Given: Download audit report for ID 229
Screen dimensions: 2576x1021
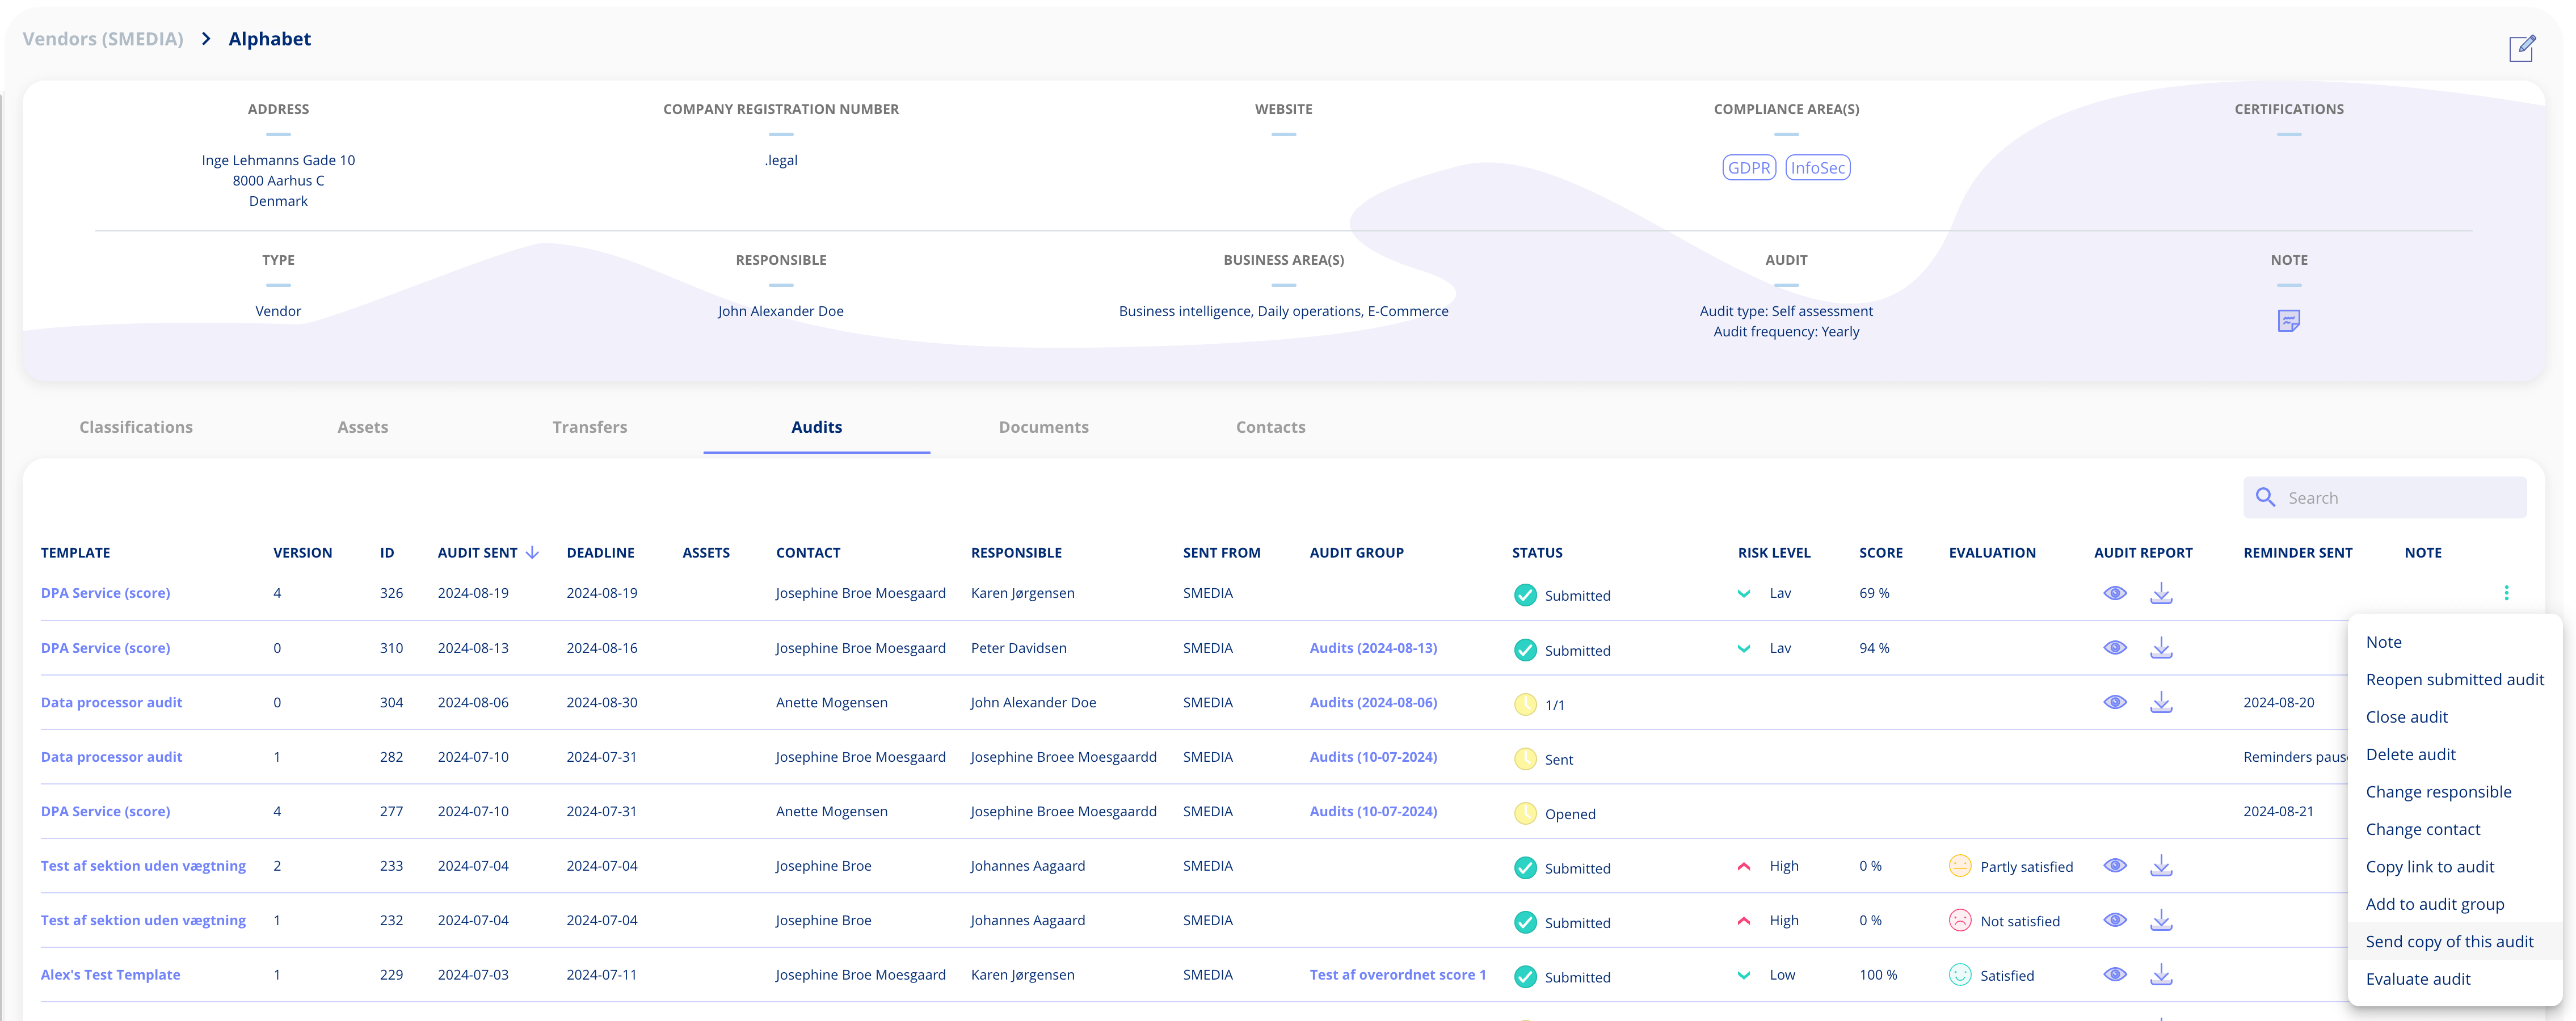Looking at the screenshot, I should (2161, 975).
